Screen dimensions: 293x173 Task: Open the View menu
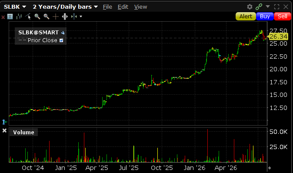coord(140,7)
